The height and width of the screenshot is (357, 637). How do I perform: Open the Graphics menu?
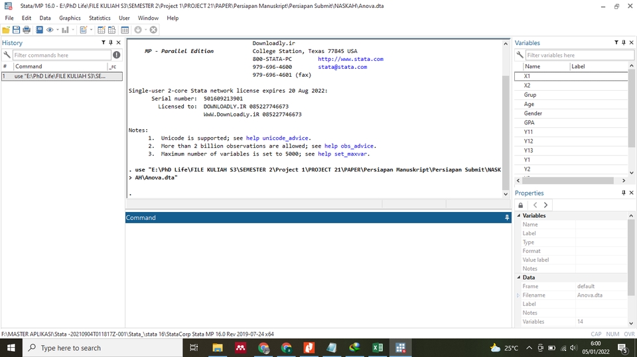[x=70, y=19]
